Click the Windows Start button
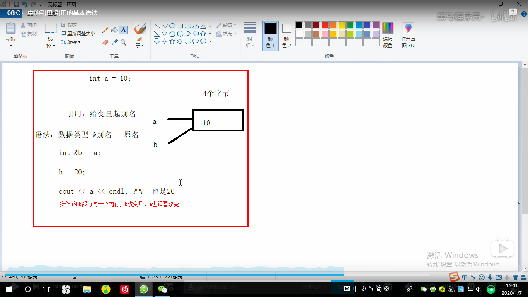528x297 pixels. 9,289
